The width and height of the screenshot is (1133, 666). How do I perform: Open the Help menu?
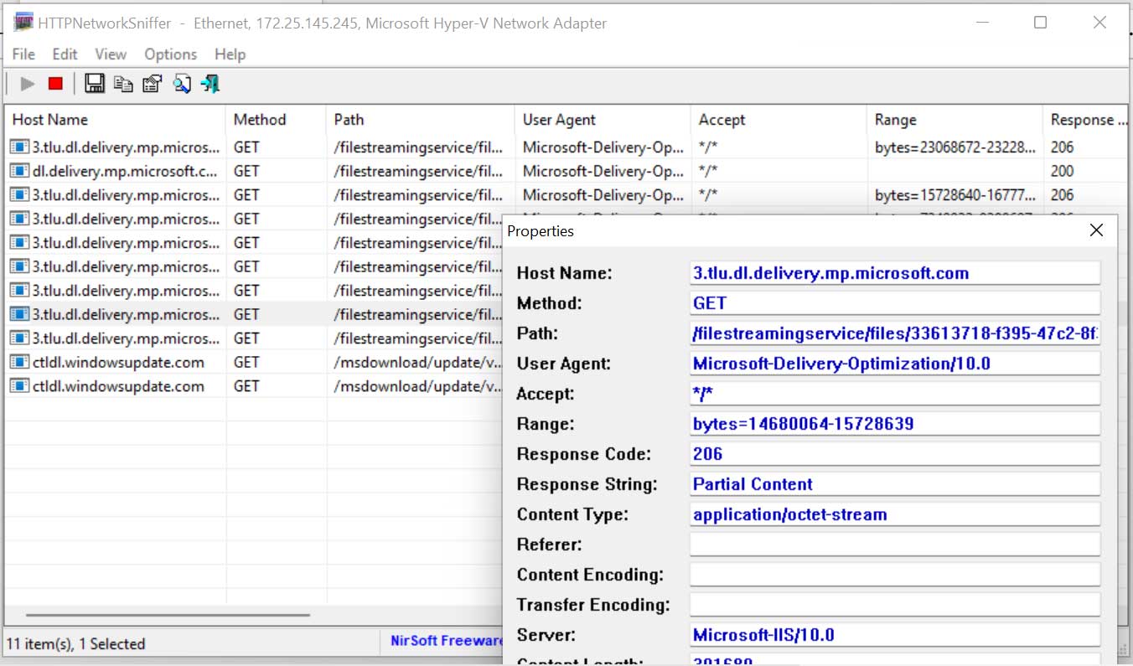click(x=230, y=54)
